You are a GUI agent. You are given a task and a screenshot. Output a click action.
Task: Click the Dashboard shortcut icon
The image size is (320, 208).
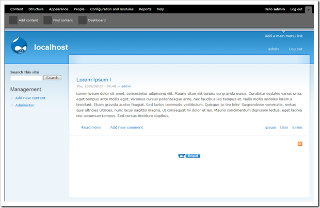[83, 20]
